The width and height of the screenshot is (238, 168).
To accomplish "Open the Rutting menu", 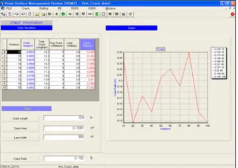I will [x=44, y=8].
